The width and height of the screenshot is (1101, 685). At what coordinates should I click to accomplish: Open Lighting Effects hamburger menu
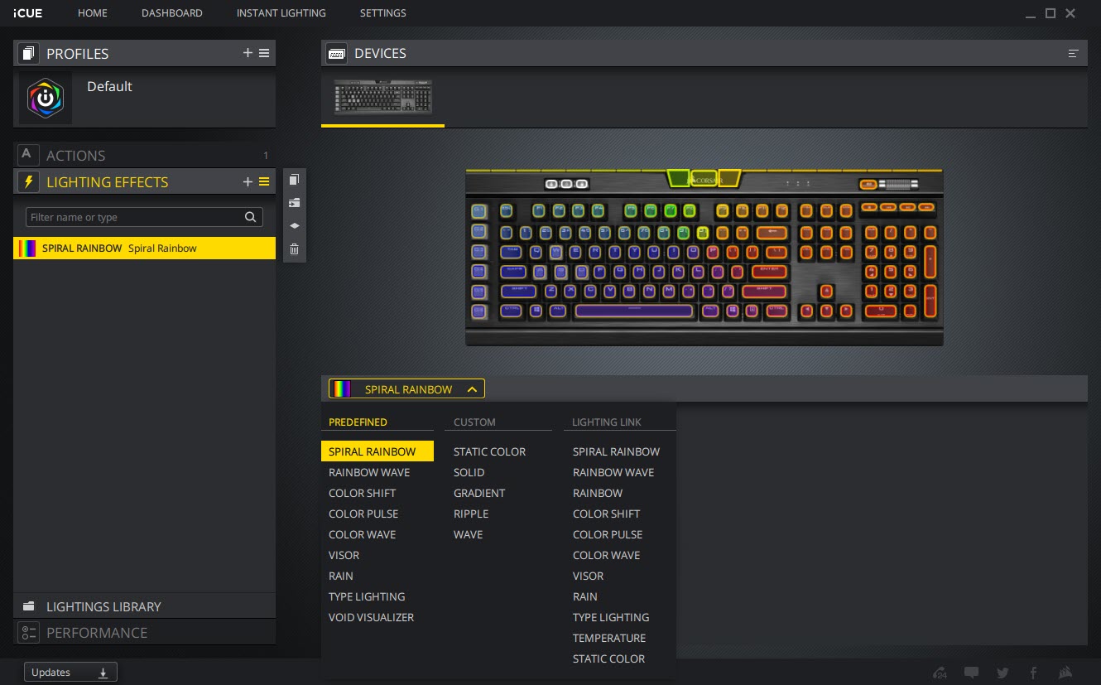coord(264,182)
